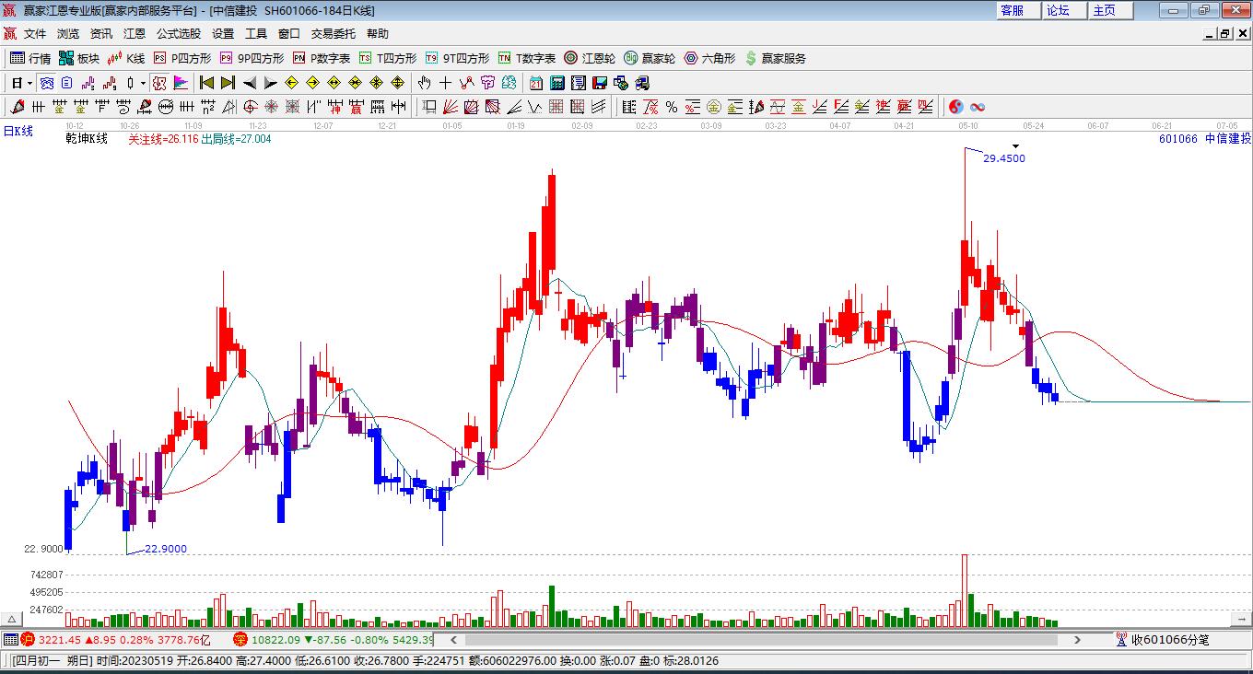This screenshot has width=1253, height=674.
Task: Click the 22.9000 low price marker
Action: click(166, 549)
